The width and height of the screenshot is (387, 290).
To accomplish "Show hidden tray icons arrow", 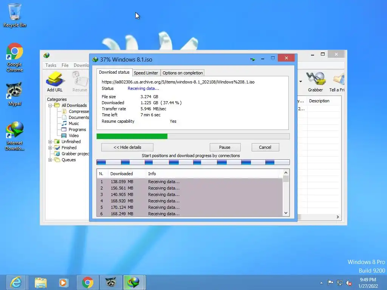I will [321, 283].
